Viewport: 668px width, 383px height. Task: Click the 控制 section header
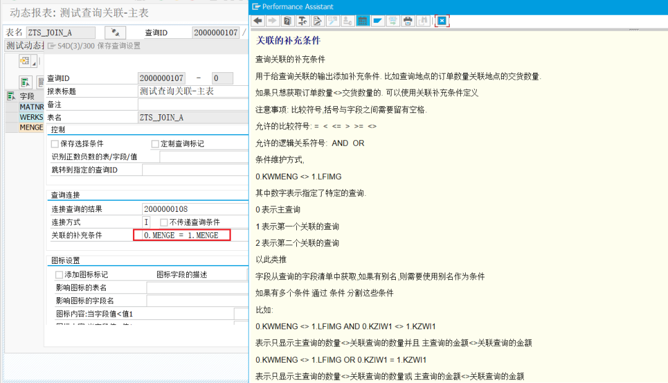pyautogui.click(x=58, y=129)
